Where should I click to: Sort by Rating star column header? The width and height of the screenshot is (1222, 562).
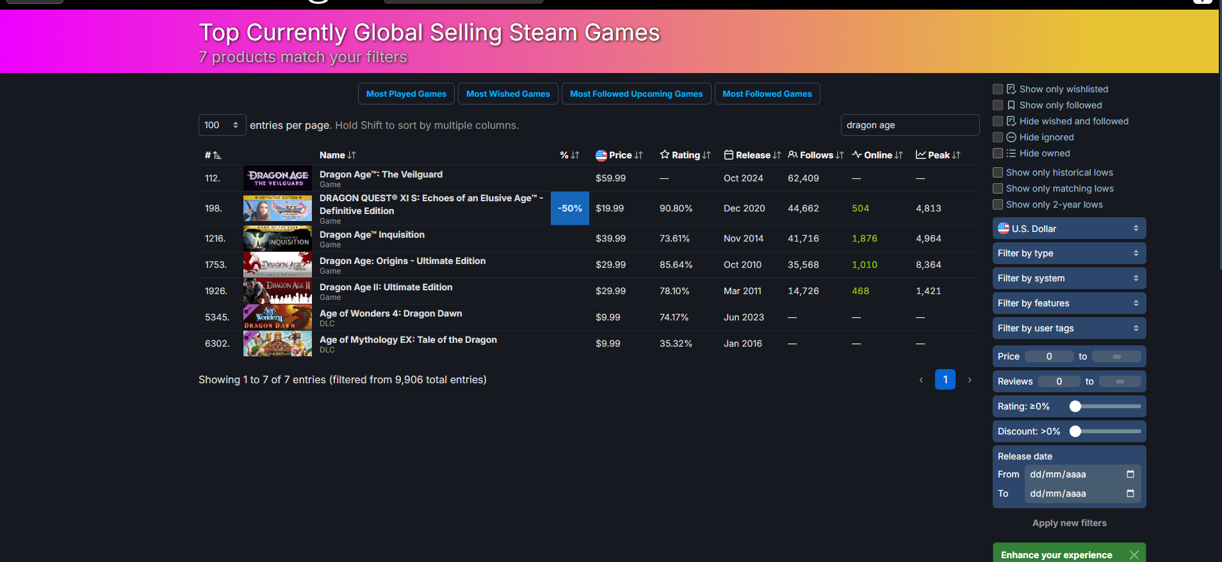click(685, 155)
